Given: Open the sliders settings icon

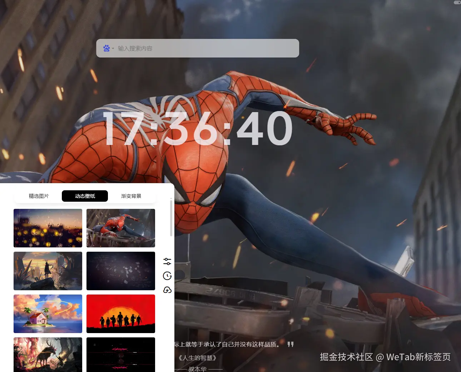Looking at the screenshot, I should tap(167, 261).
